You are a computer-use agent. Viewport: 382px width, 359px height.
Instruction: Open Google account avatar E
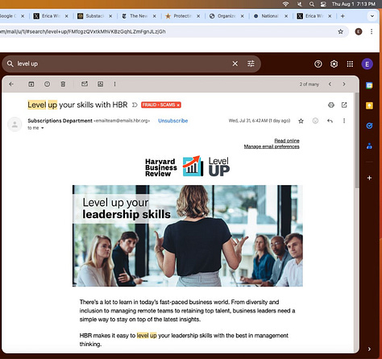(x=367, y=64)
